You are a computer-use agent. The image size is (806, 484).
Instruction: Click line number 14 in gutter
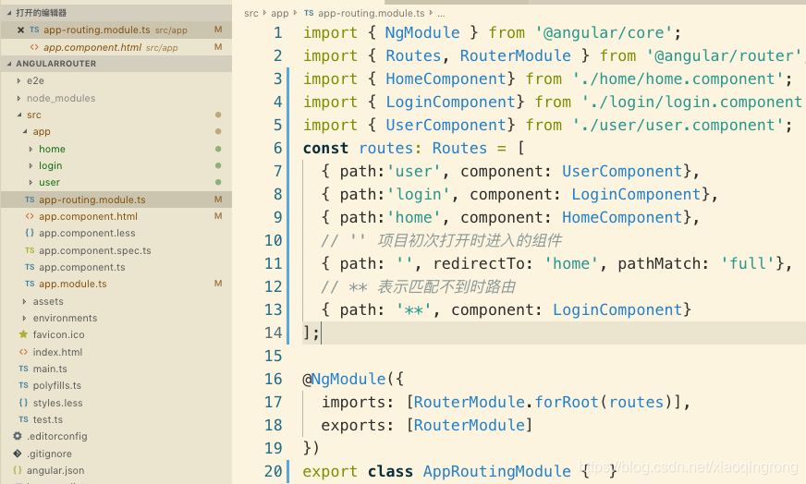click(x=274, y=333)
